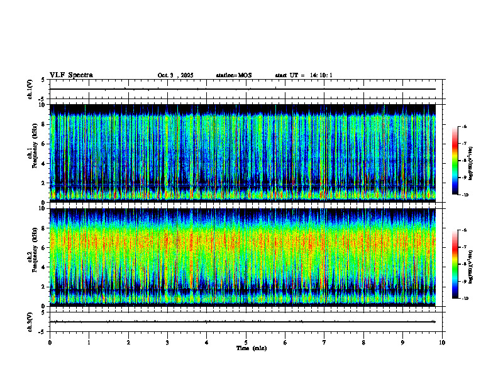Click the time axis tick label '9'
Viewport: 498px width, 384px height.
pyautogui.click(x=402, y=343)
